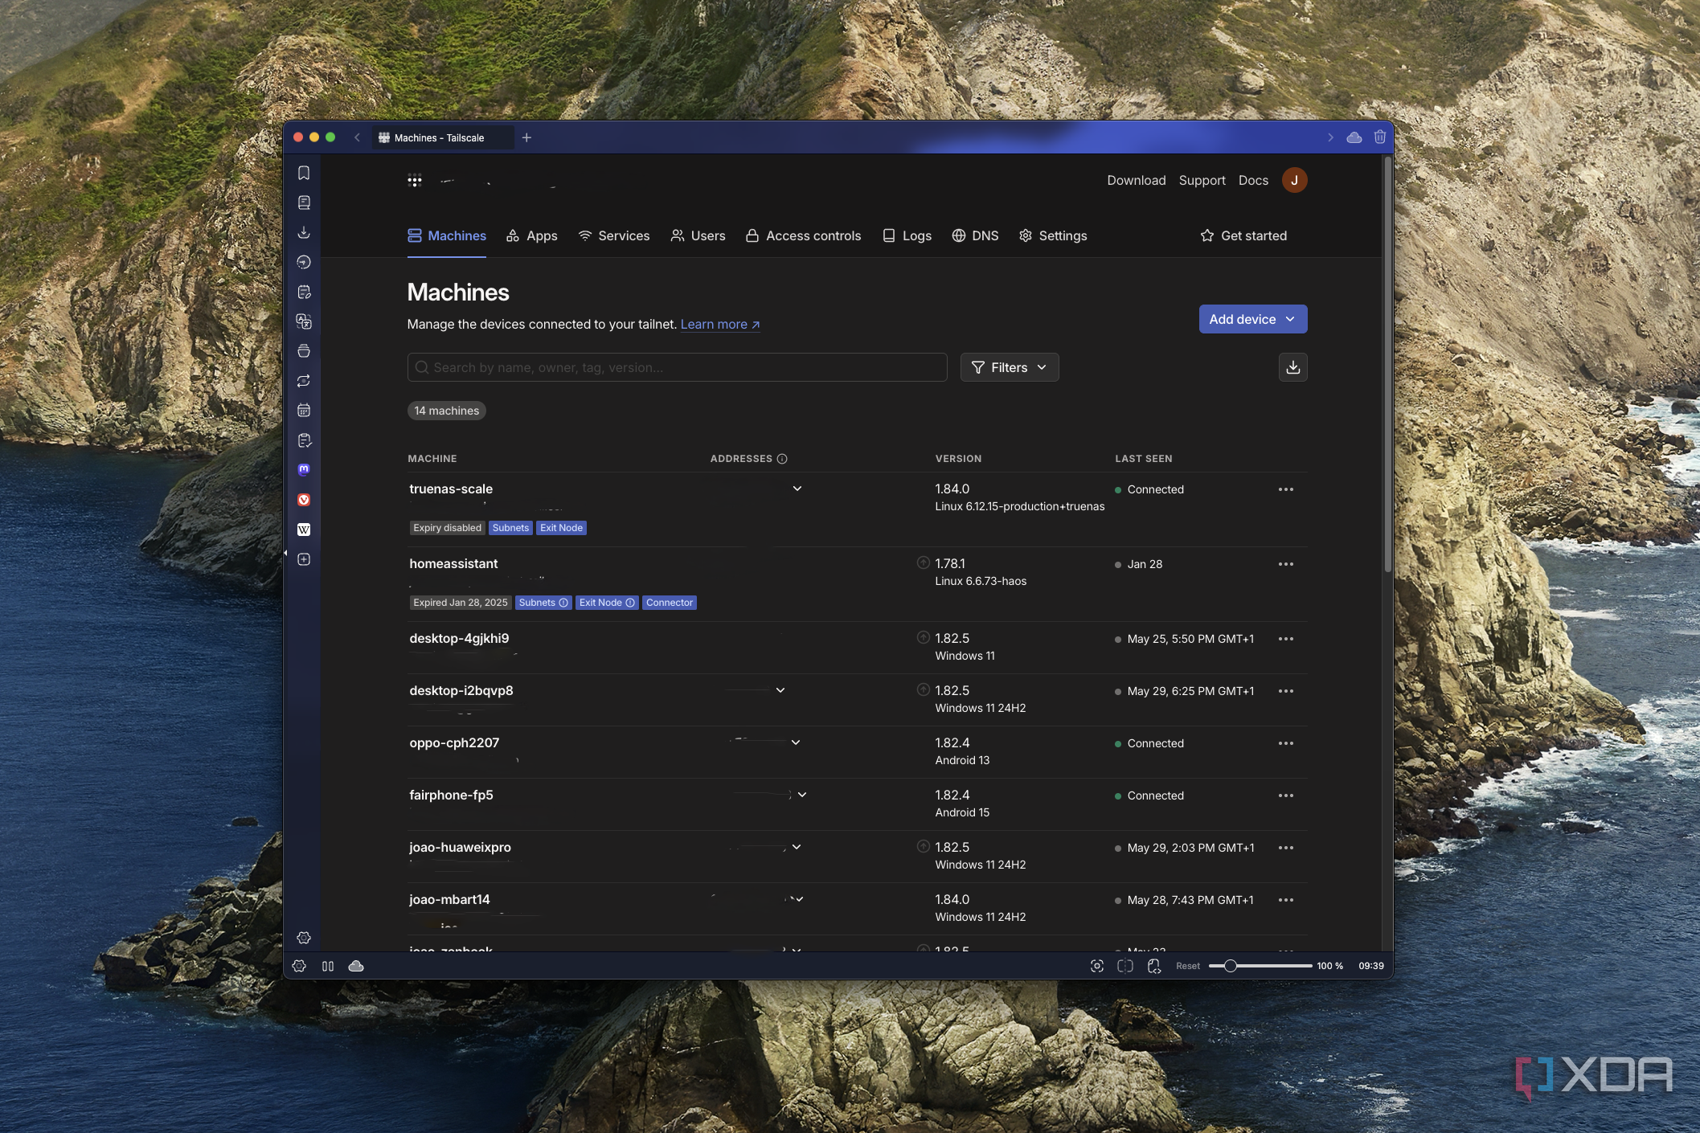Open a new tab with plus button
This screenshot has height=1133, width=1700.
click(x=526, y=137)
